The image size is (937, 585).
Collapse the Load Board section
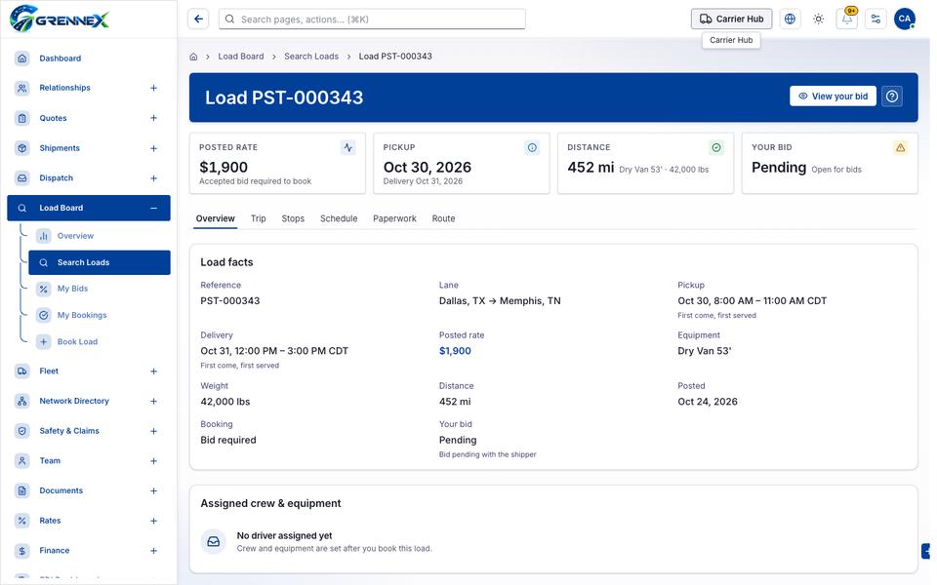pos(153,209)
